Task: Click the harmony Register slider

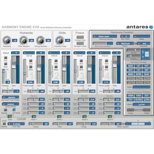Action: pyautogui.click(x=134, y=56)
